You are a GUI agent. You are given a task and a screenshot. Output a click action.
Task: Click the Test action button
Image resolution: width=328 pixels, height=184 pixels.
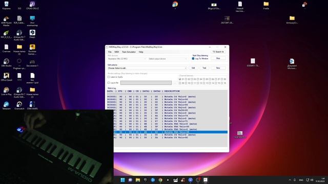click(204, 68)
